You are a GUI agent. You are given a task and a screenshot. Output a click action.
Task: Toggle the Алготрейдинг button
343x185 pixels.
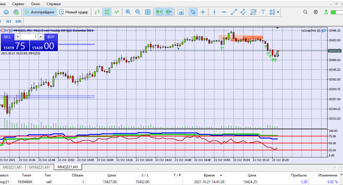[x=39, y=12]
